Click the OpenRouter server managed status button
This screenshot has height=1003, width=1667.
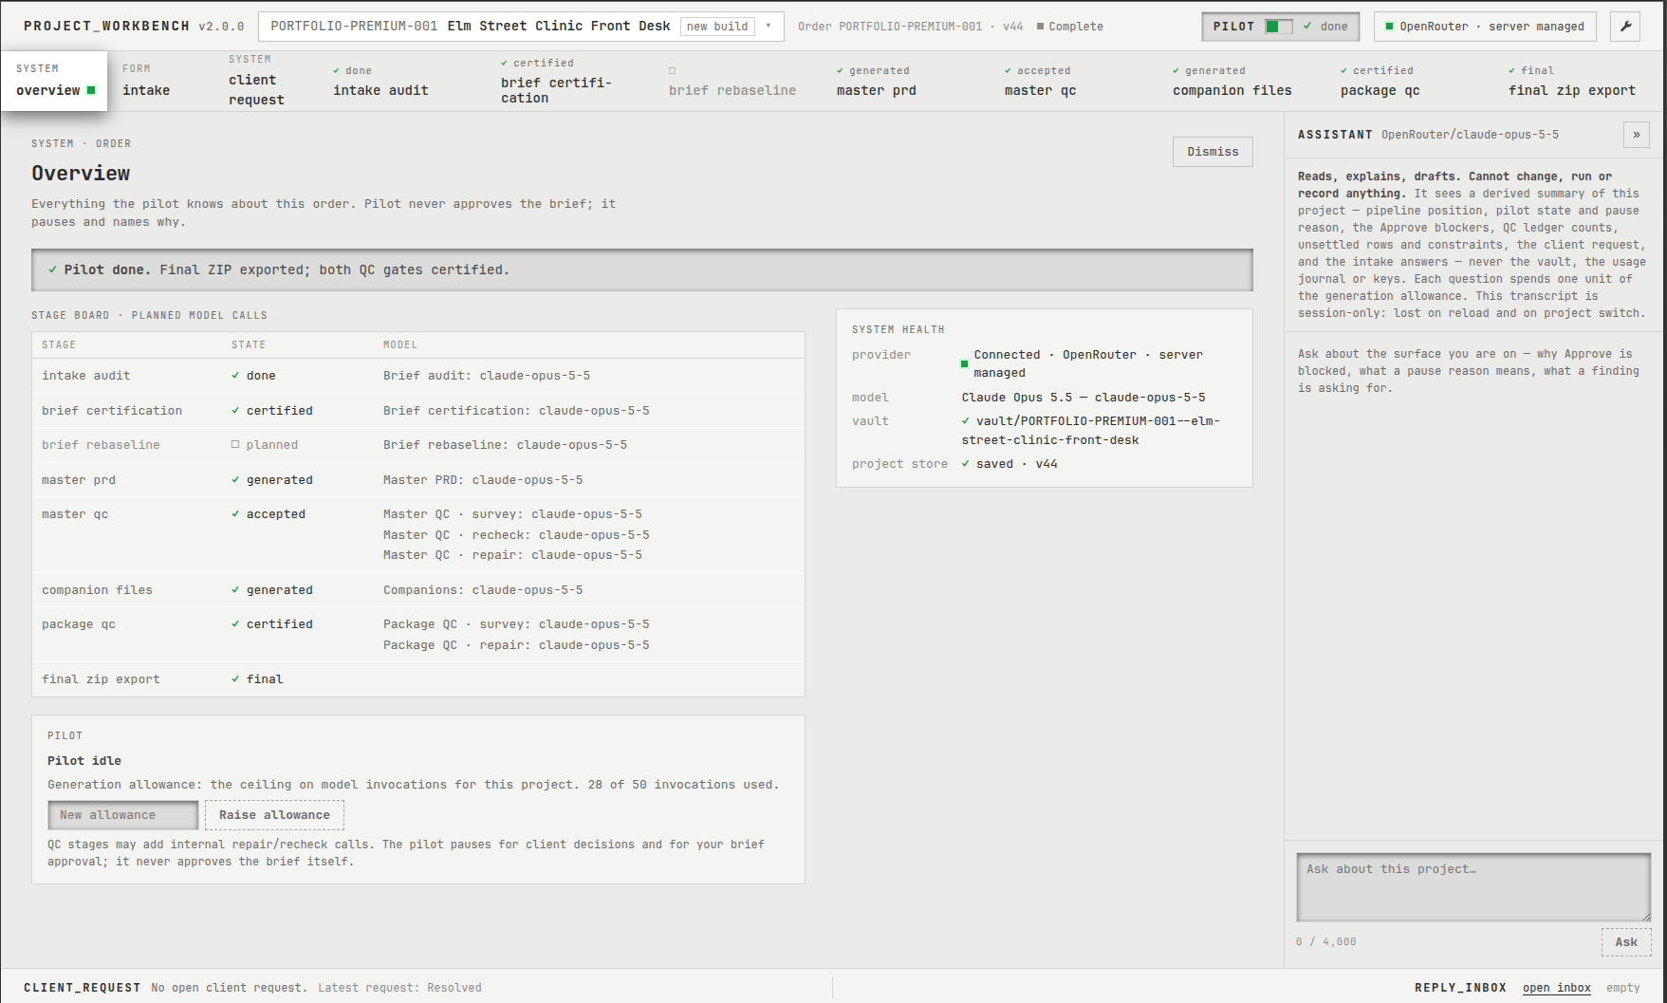tap(1485, 27)
